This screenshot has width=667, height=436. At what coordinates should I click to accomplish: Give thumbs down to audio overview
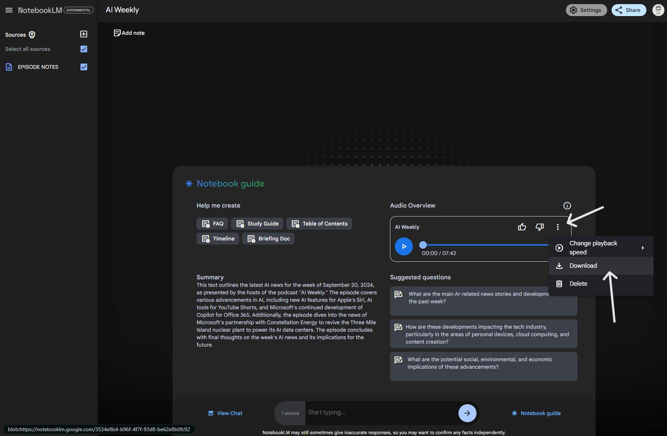click(x=540, y=227)
